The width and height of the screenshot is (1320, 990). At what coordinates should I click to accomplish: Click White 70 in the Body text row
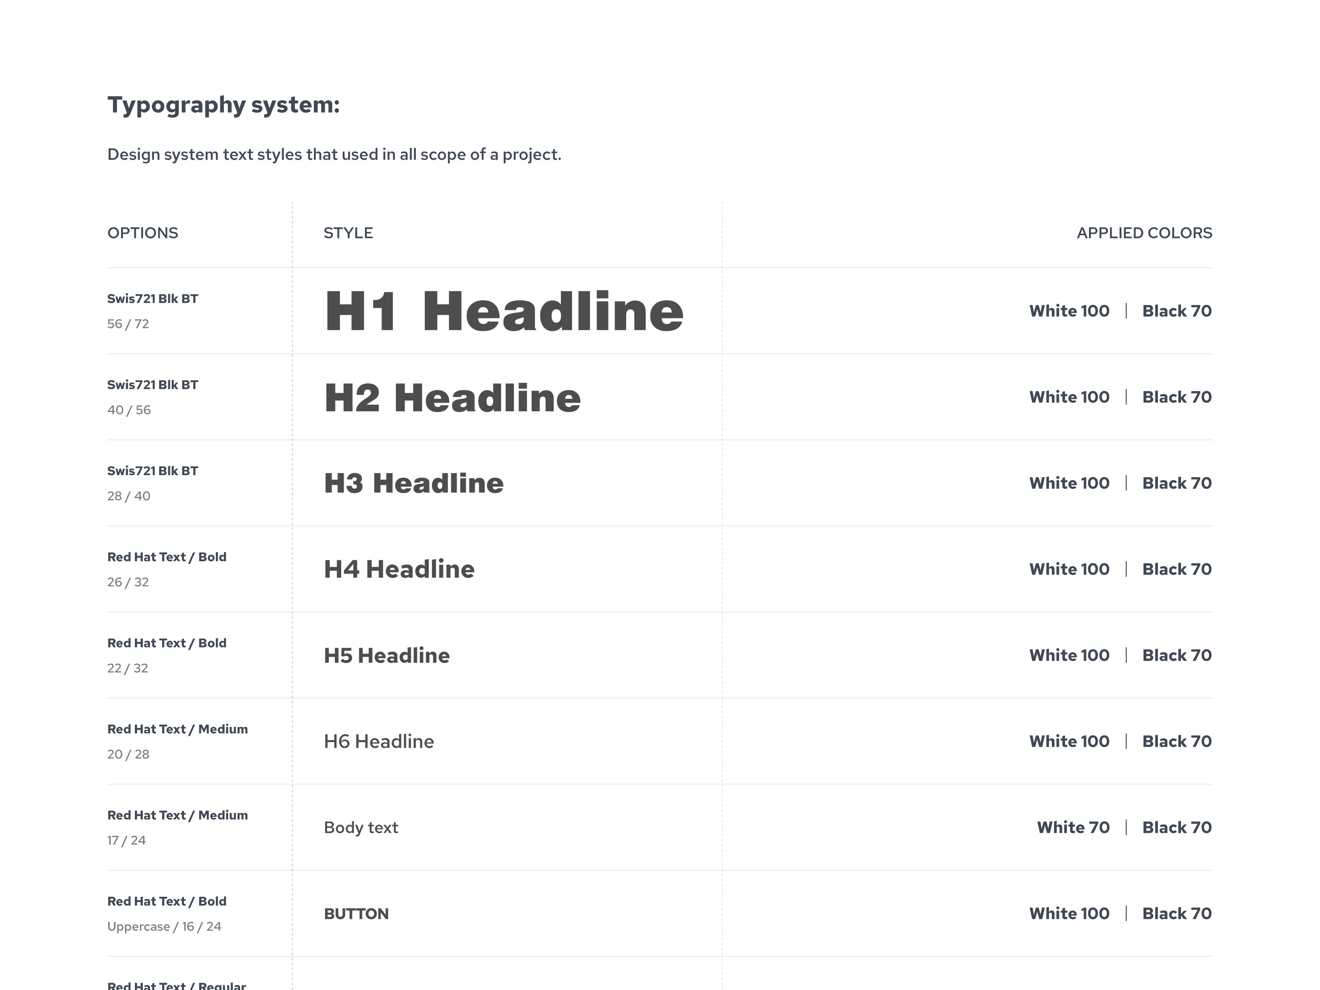1073,828
